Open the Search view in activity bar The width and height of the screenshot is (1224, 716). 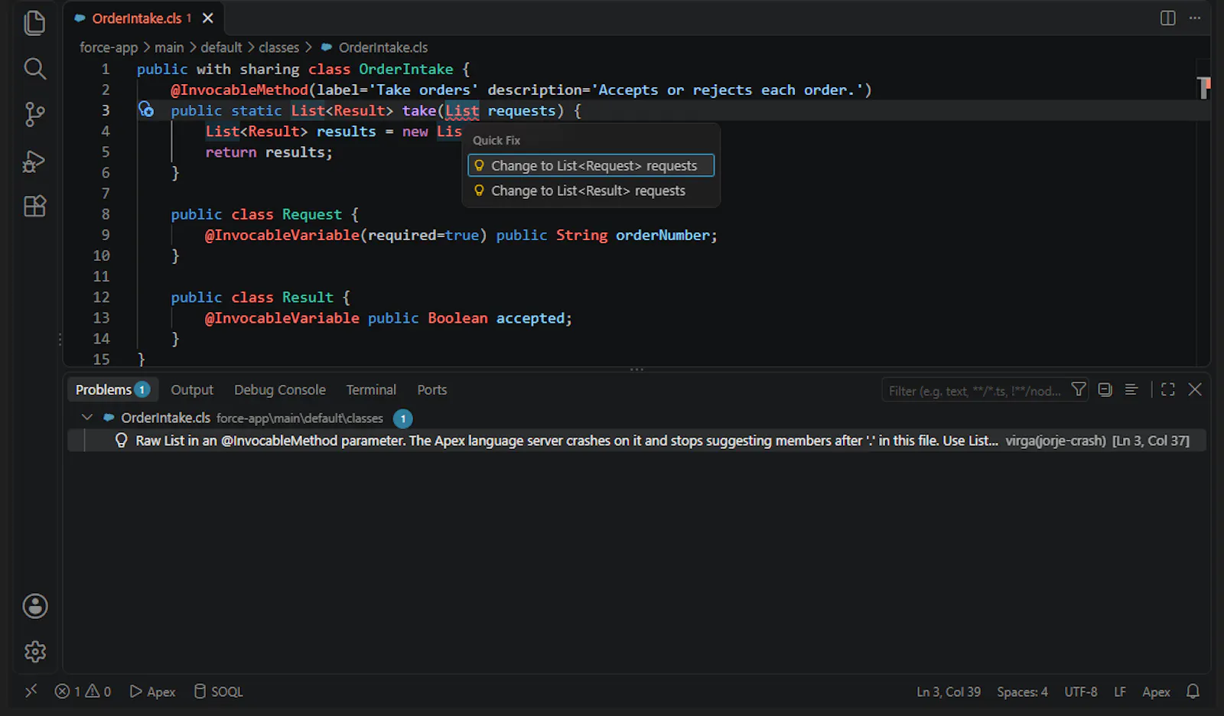[35, 69]
